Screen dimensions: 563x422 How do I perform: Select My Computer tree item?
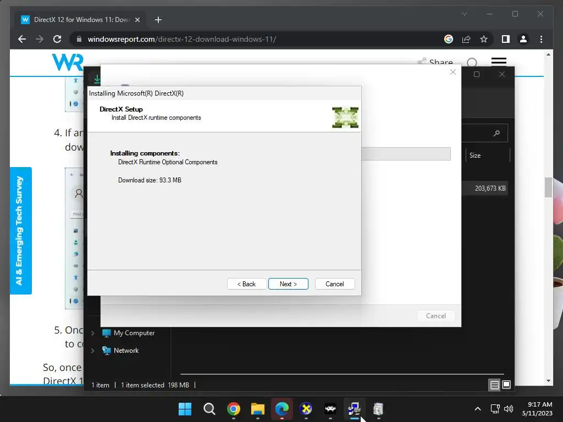click(x=129, y=333)
